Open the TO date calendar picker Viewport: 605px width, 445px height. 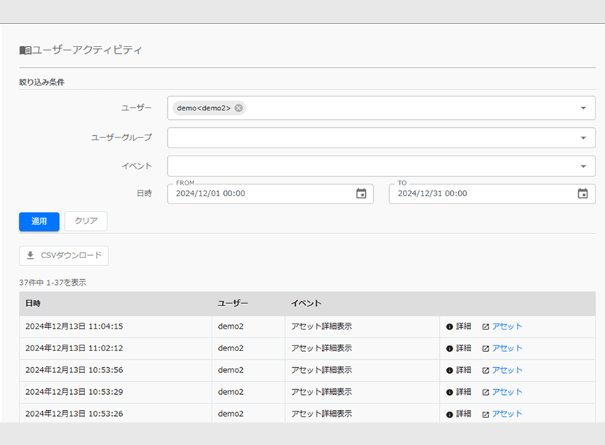click(582, 193)
